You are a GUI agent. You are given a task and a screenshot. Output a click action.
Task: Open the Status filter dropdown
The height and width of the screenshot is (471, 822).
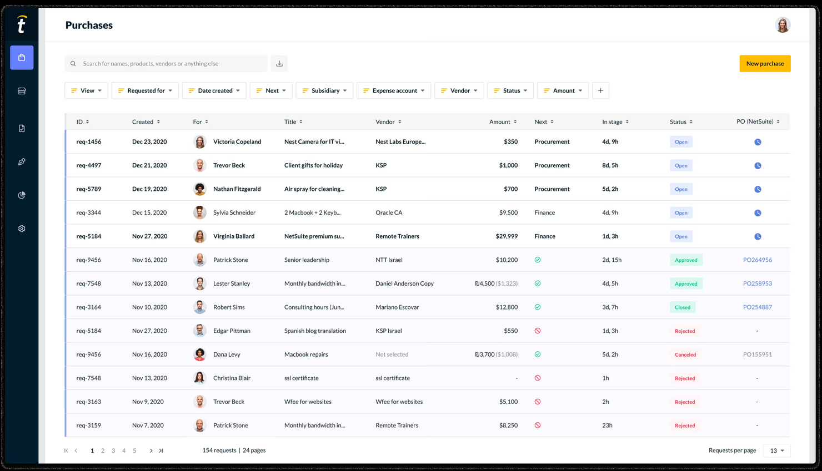click(510, 90)
